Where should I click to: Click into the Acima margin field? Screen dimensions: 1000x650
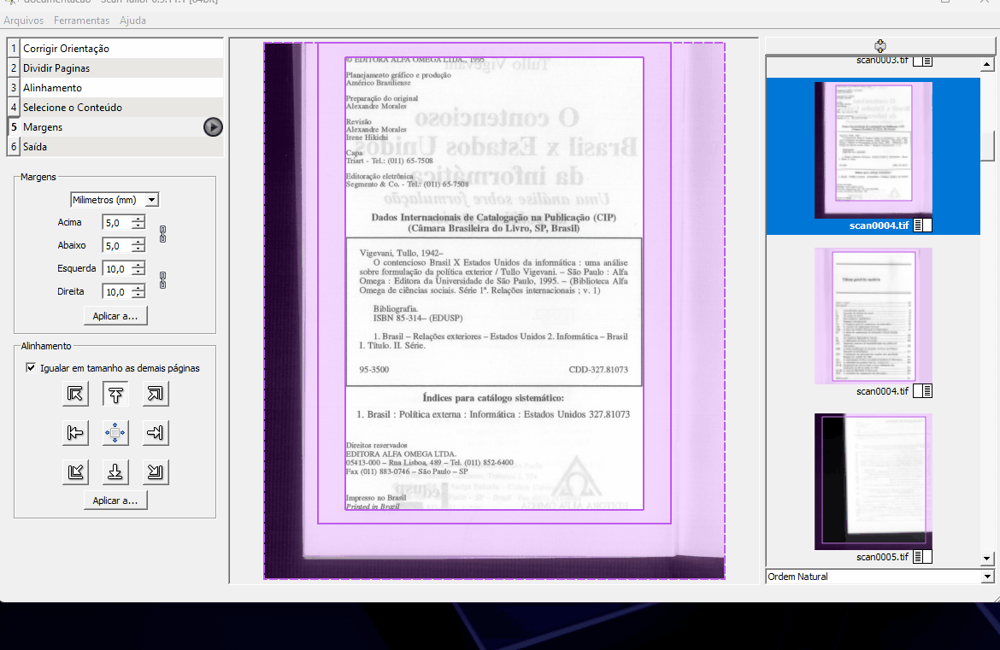click(117, 222)
